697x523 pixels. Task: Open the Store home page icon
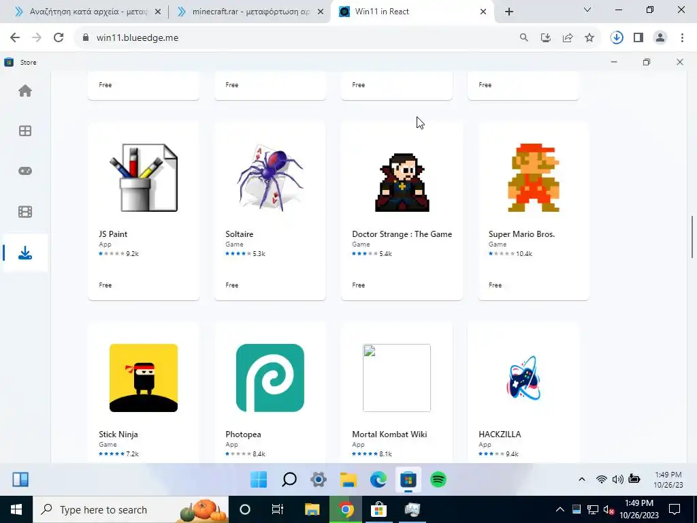(25, 91)
